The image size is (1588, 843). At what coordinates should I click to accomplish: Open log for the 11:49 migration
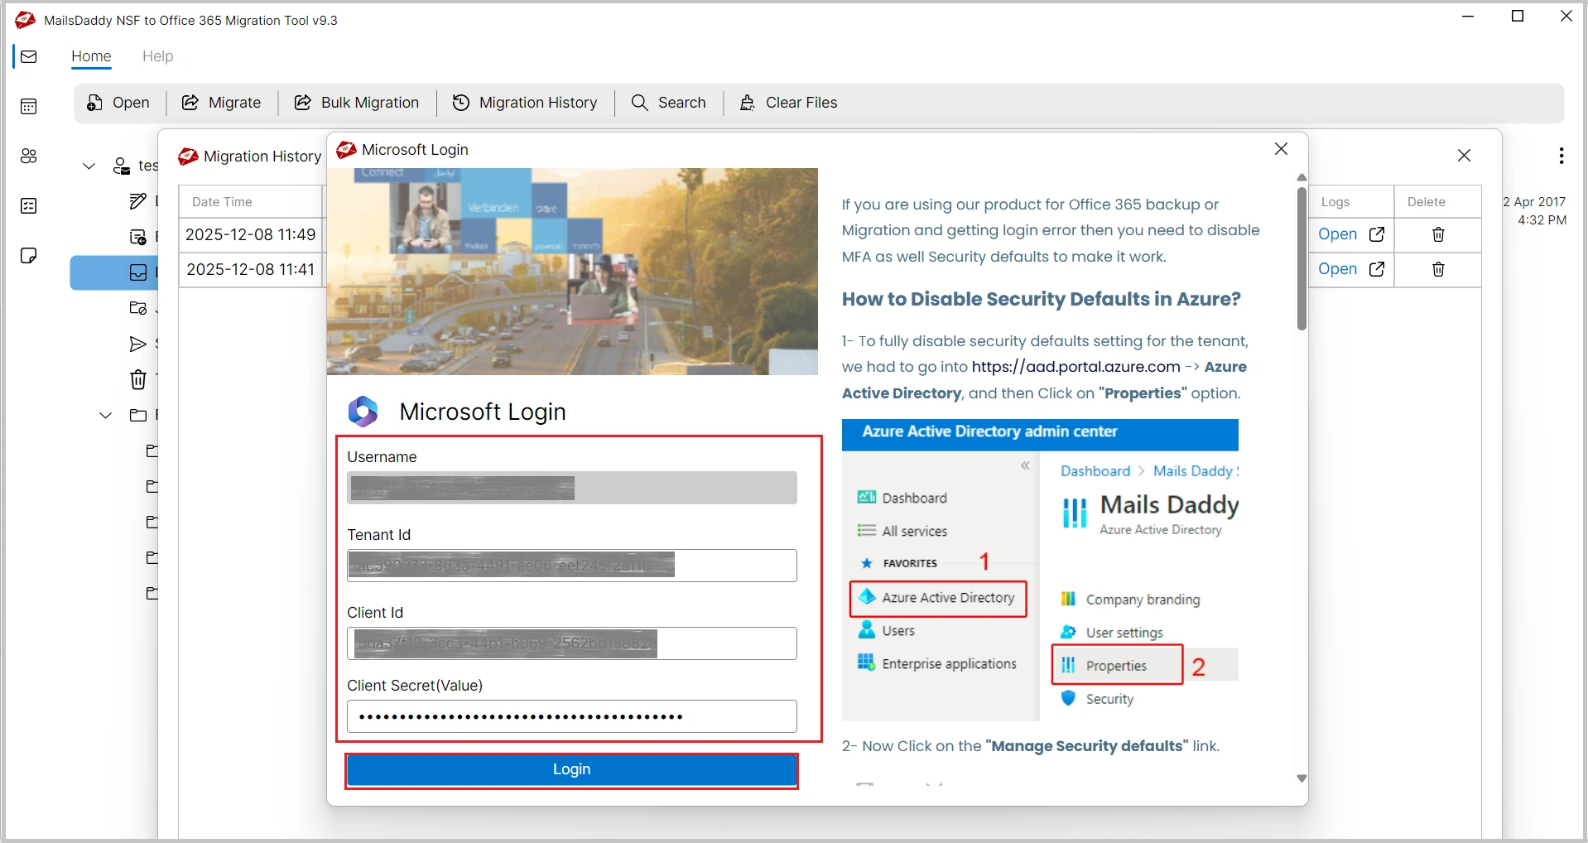point(1350,234)
